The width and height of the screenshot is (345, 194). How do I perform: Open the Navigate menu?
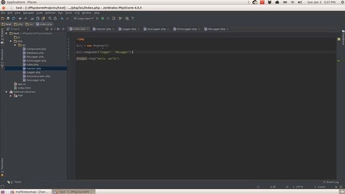(x=29, y=13)
